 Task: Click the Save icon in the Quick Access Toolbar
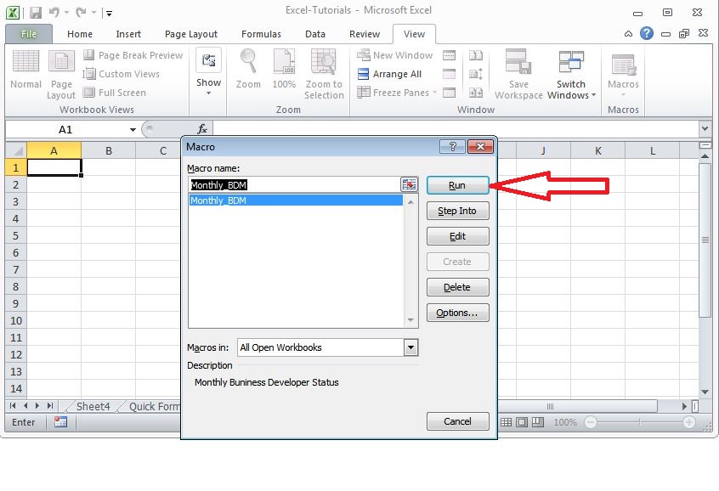point(36,13)
